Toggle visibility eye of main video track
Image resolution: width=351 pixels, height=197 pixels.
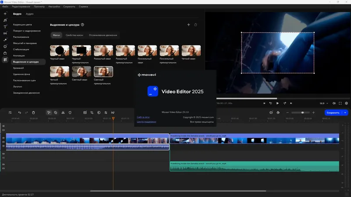click(x=4, y=138)
